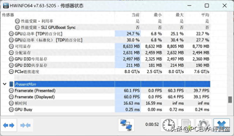Click the elapsed time 0:00:52 readout
This screenshot has height=136, width=234.
pyautogui.click(x=152, y=124)
